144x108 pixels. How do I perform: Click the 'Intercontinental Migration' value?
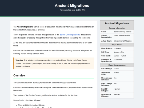(x=123, y=41)
